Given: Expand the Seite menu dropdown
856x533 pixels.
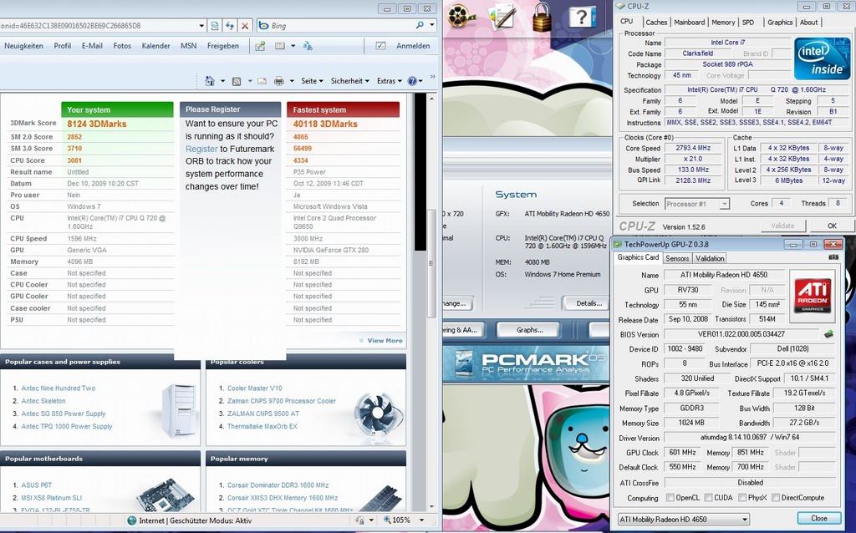Looking at the screenshot, I should [313, 81].
